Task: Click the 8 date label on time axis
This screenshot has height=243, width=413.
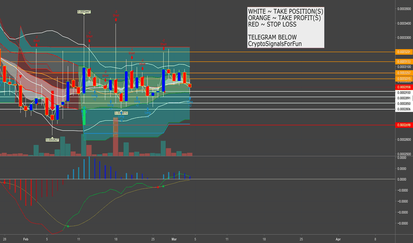Action: click(x=375, y=239)
